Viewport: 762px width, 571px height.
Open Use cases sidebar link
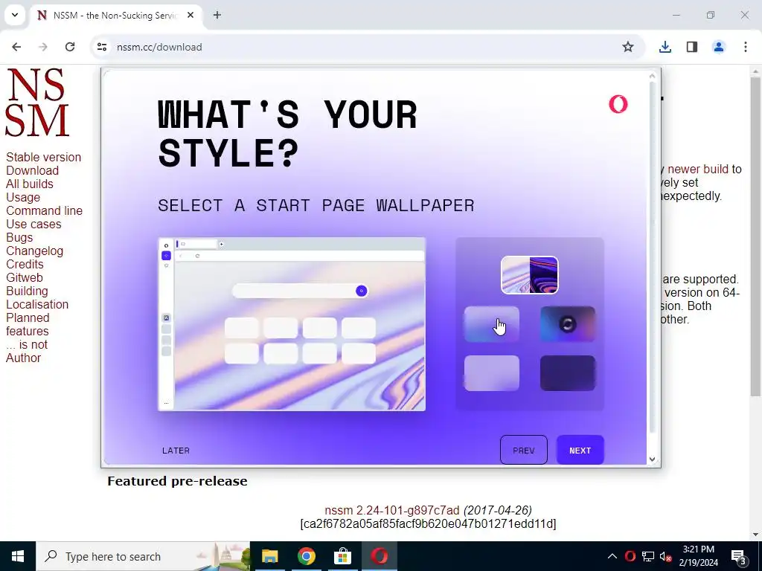tap(33, 225)
